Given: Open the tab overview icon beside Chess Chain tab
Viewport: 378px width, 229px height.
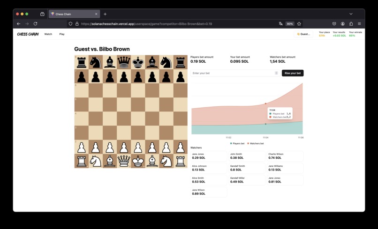Looking at the screenshot, I should pyautogui.click(x=42, y=14).
